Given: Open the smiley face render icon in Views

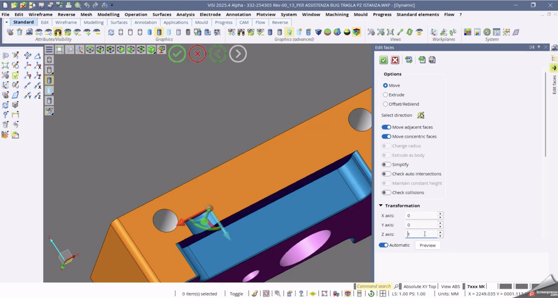Looking at the screenshot, I should (x=419, y=32).
